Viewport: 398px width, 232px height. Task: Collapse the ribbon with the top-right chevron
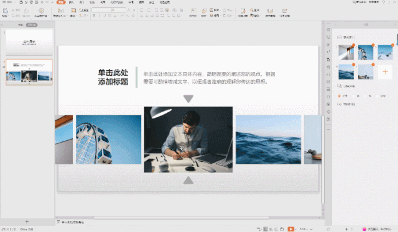[395, 2]
